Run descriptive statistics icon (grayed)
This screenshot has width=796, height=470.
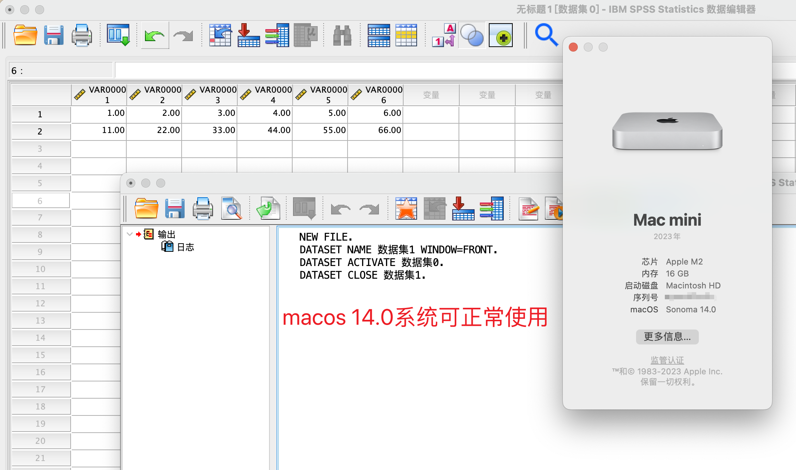point(306,35)
